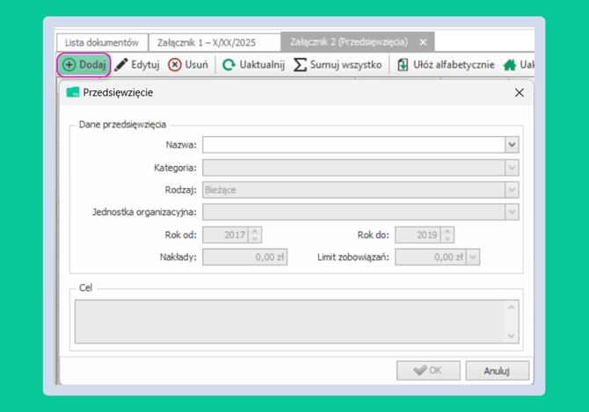Click the Sumuj wszystko sigma icon
This screenshot has width=589, height=412.
tap(301, 65)
